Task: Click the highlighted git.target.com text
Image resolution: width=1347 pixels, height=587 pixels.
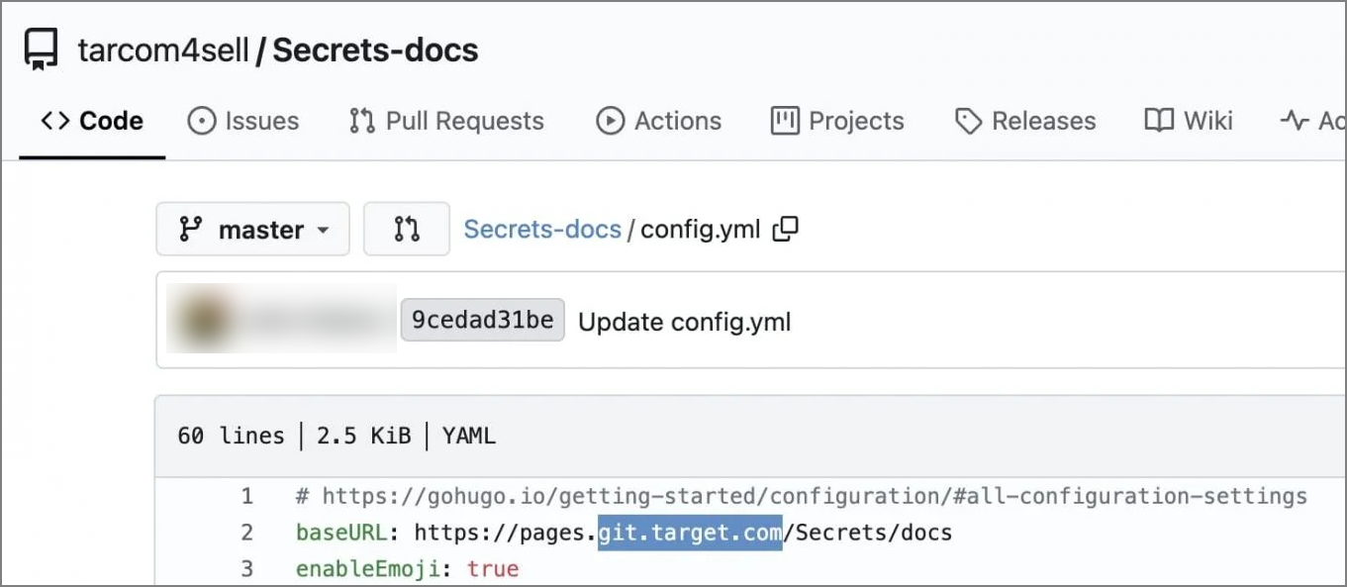Action: 689,532
